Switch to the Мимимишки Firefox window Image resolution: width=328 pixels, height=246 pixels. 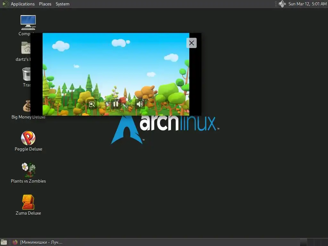point(37,242)
